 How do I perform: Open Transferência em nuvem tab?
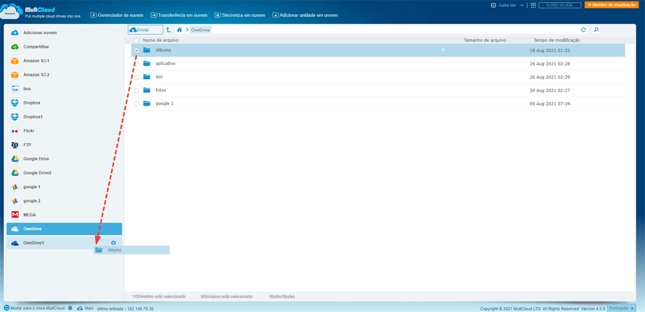(x=180, y=15)
